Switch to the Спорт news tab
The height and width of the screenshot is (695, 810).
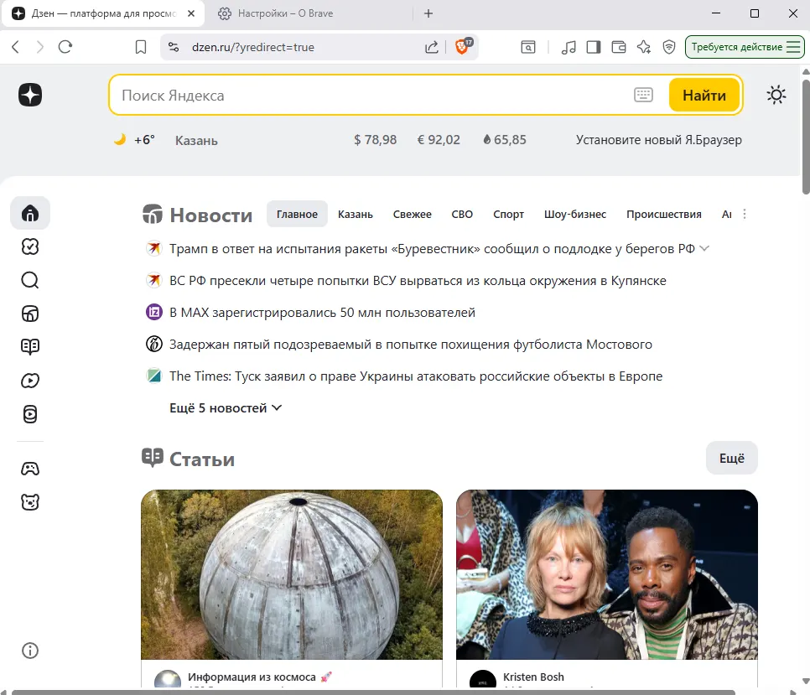pyautogui.click(x=508, y=214)
